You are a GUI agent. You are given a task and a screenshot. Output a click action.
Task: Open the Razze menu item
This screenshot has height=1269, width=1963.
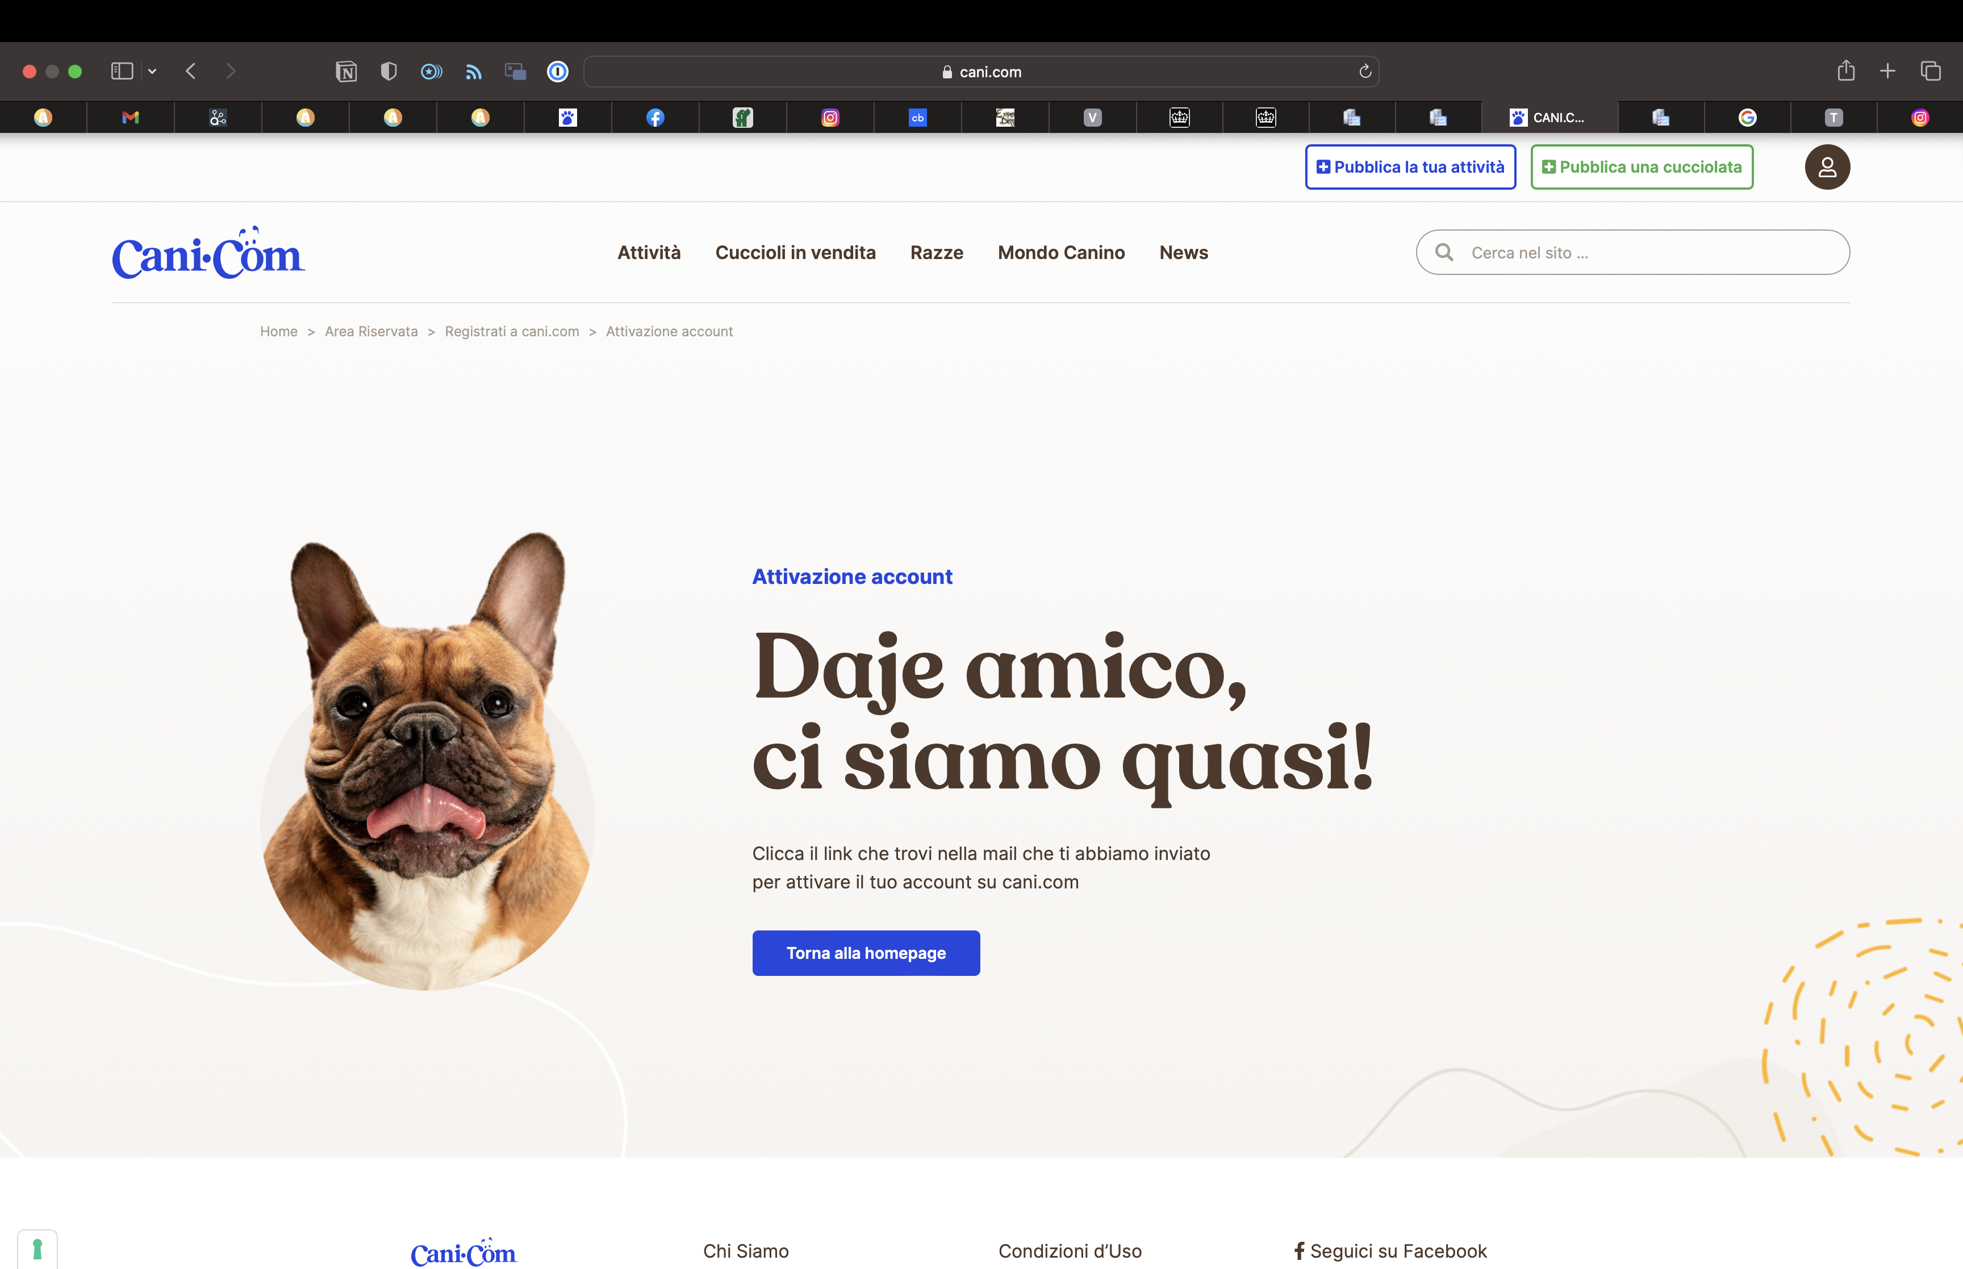[937, 253]
